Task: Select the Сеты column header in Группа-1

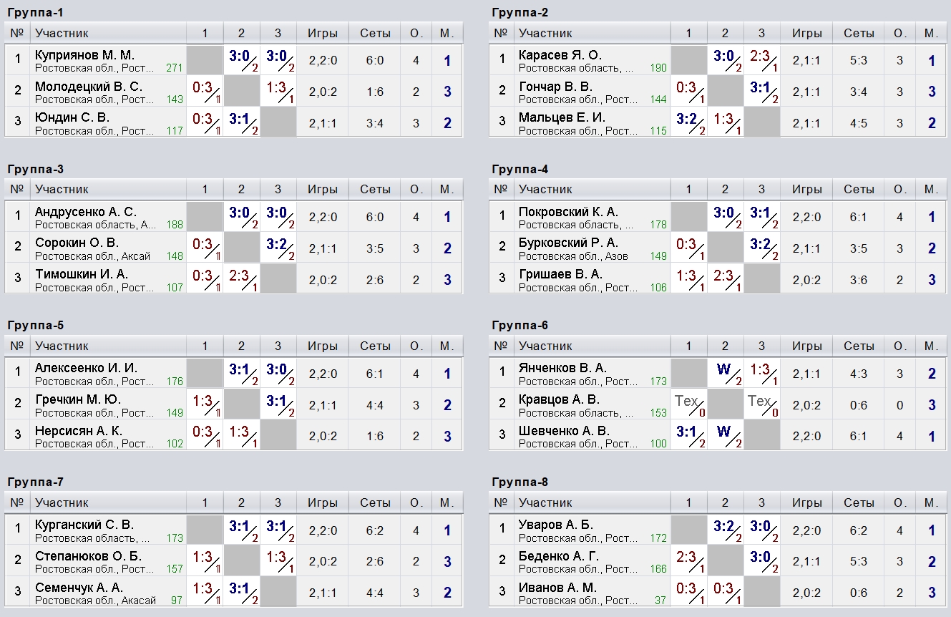Action: [375, 33]
